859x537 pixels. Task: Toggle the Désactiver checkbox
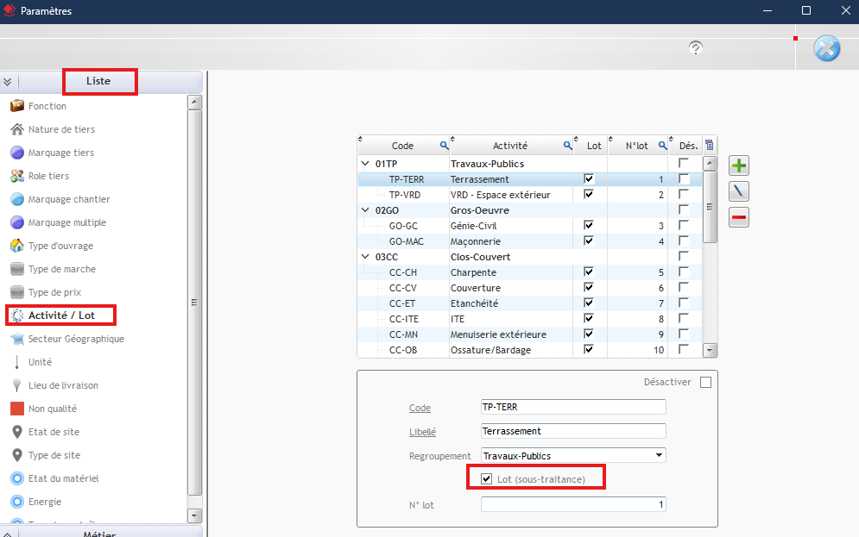pos(705,382)
